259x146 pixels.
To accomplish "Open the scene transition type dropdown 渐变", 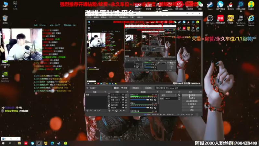I will [x=168, y=95].
